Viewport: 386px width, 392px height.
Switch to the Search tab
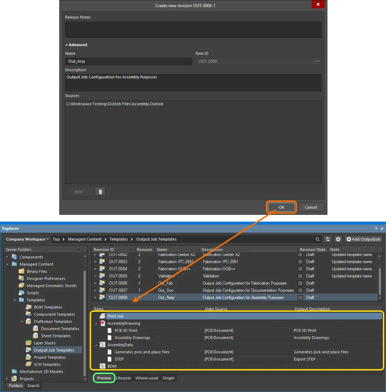[x=33, y=386]
